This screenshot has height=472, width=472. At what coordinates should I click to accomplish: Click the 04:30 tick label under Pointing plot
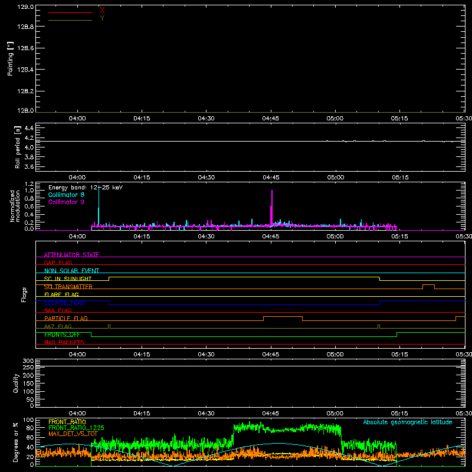(x=206, y=119)
